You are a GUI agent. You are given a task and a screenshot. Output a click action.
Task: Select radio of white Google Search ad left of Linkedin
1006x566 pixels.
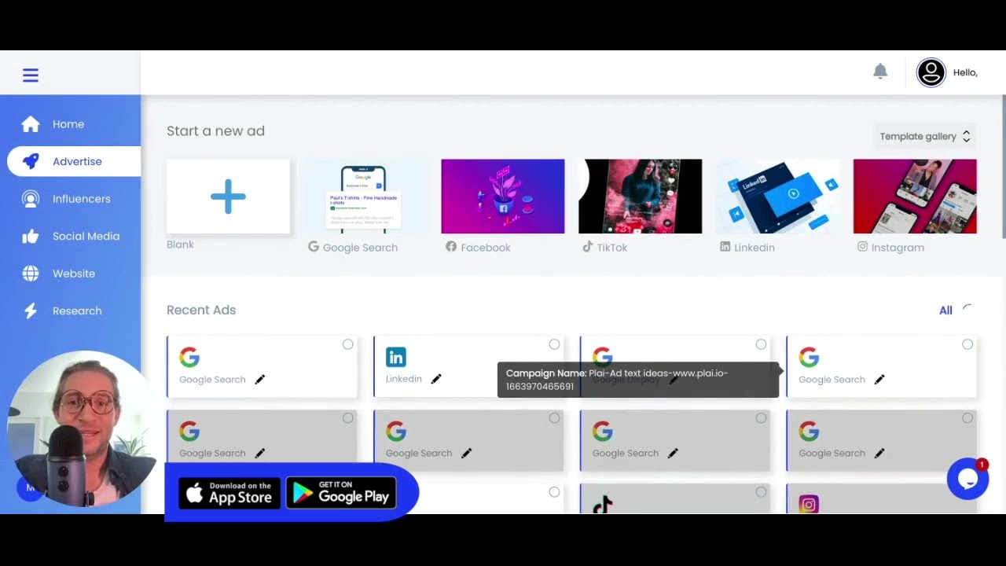[x=347, y=344]
